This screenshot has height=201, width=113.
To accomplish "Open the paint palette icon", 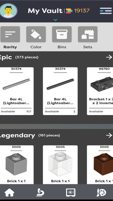I will click(x=101, y=192).
